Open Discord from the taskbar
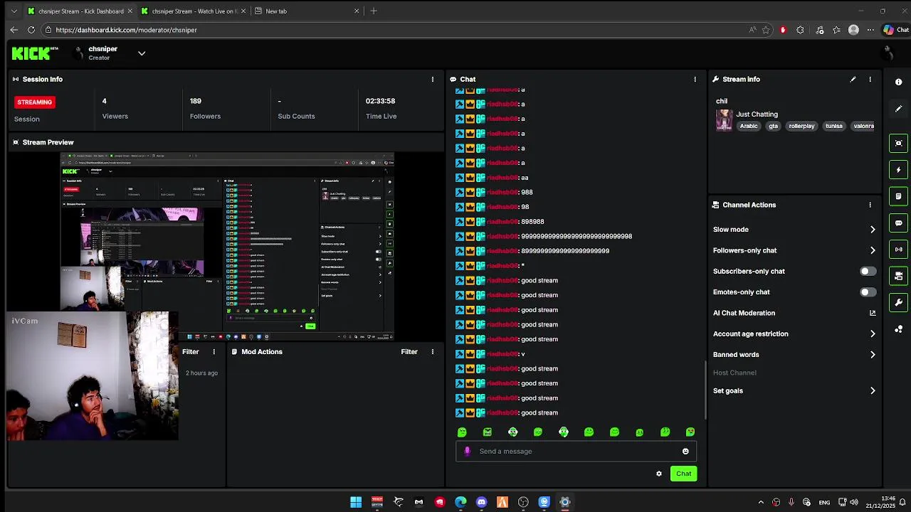Viewport: 911px width, 512px height. [482, 502]
